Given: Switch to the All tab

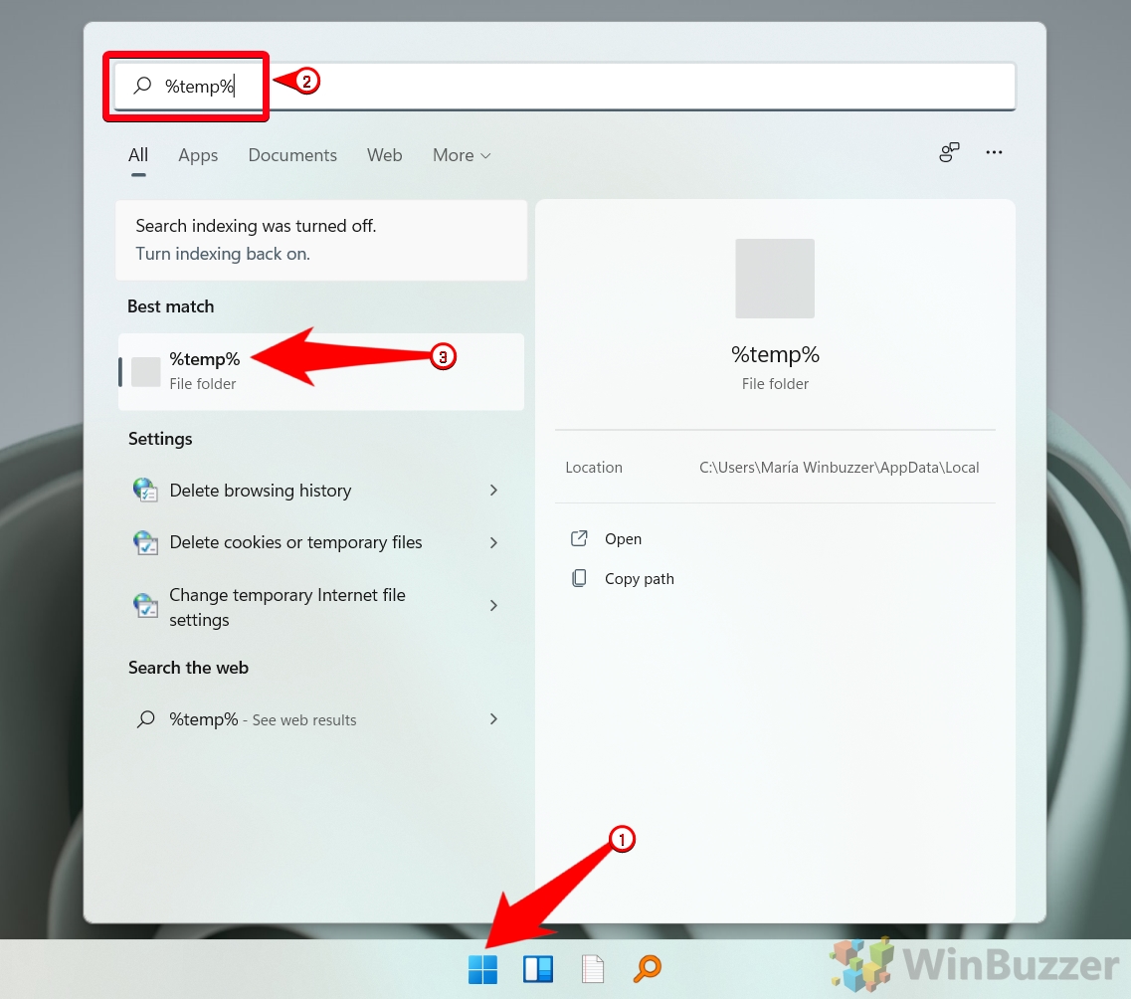Looking at the screenshot, I should pyautogui.click(x=137, y=155).
